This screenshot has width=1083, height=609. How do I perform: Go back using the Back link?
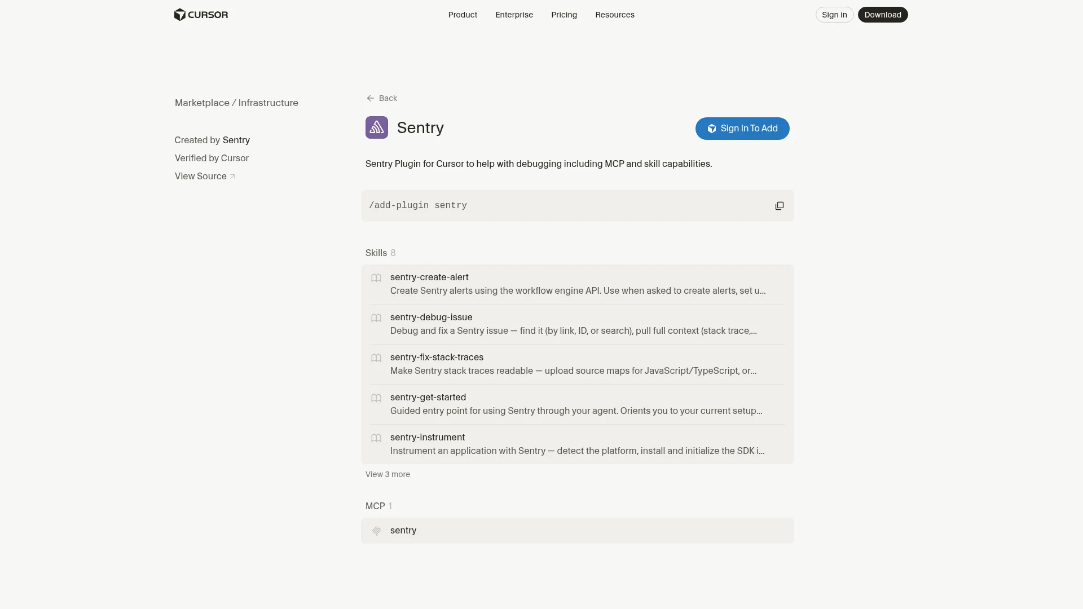tap(382, 98)
